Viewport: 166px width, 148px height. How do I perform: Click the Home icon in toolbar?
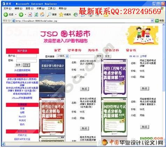coord(42,15)
